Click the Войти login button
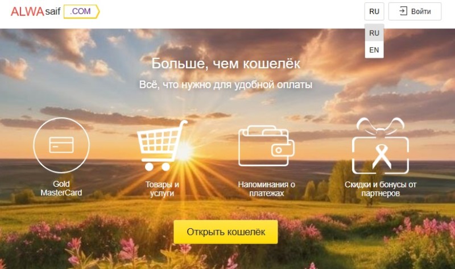Viewport: 455px width, 269px height. pyautogui.click(x=415, y=11)
